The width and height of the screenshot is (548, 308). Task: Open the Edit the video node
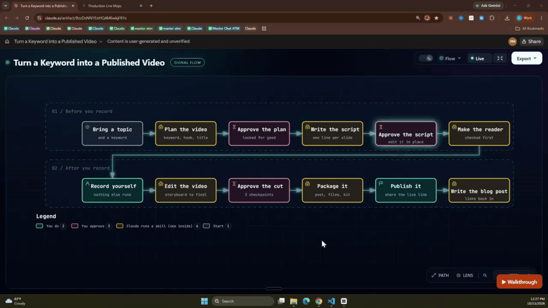186,190
